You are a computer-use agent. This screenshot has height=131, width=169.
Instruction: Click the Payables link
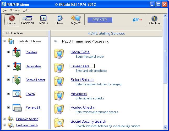(31, 52)
